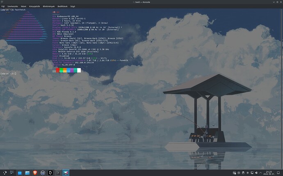Select the highlighted active window taskbar entry
This screenshot has width=283, height=176.
click(x=66, y=173)
